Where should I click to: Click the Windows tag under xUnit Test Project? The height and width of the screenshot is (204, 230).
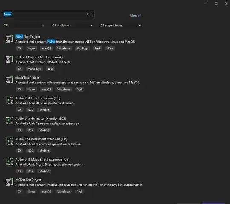pyautogui.click(x=64, y=89)
